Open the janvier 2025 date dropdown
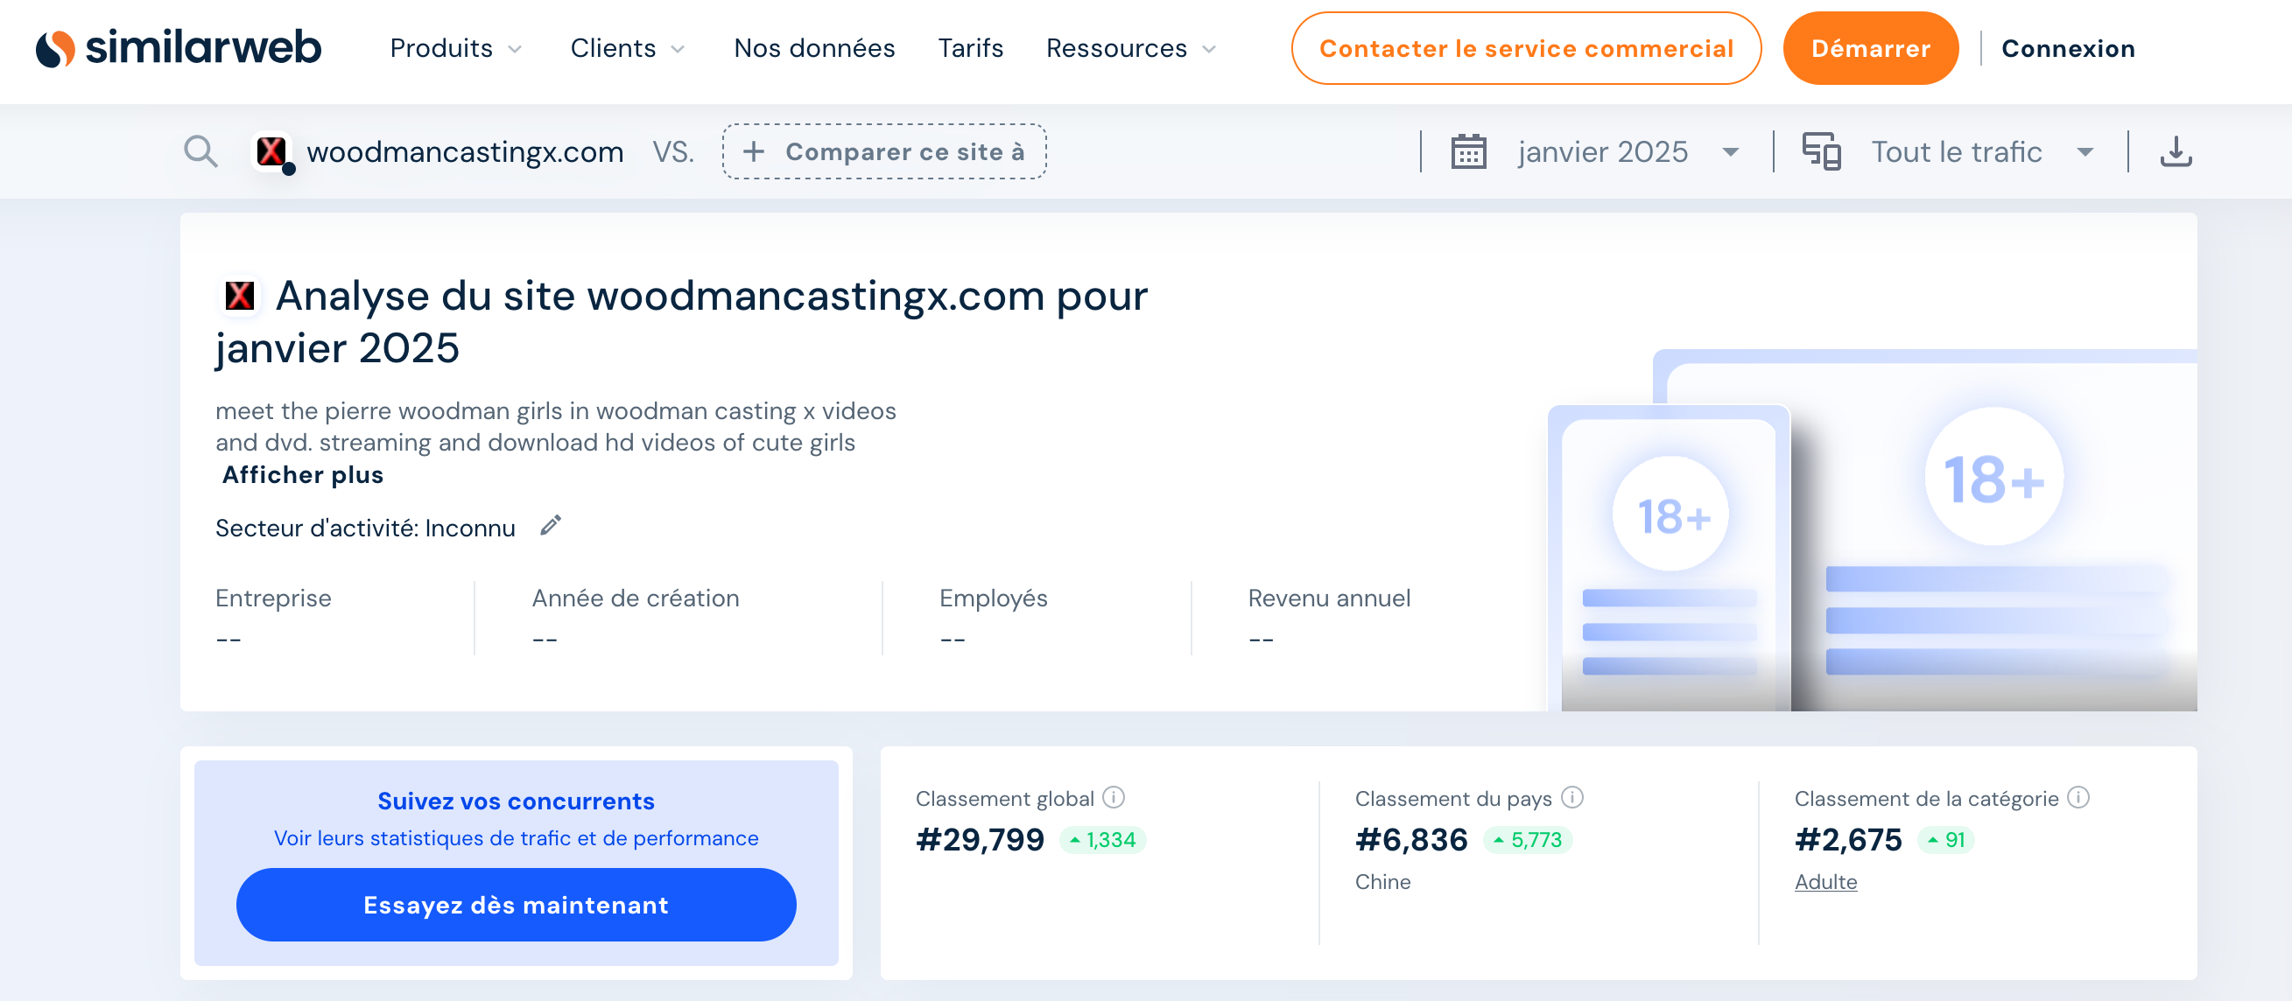 pos(1628,152)
